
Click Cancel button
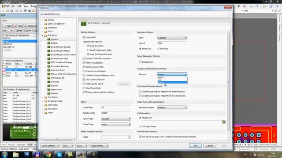[x=210, y=146]
